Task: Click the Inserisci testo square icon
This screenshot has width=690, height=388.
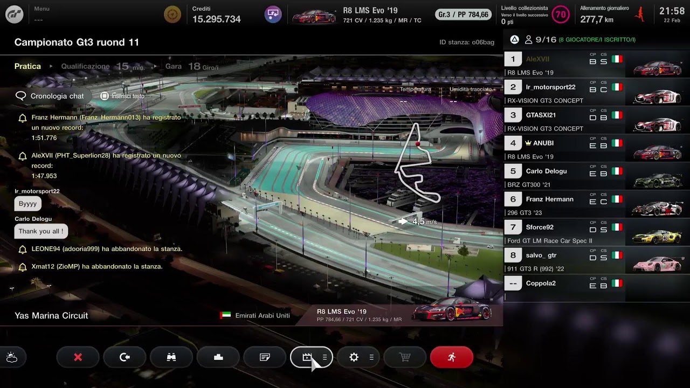Action: (105, 96)
